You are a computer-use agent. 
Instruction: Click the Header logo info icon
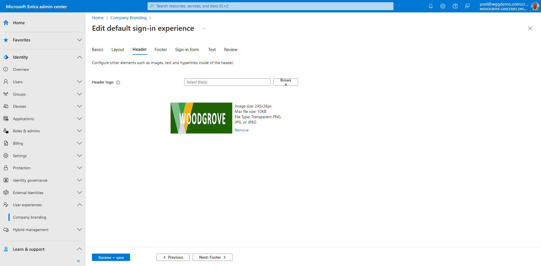click(118, 83)
